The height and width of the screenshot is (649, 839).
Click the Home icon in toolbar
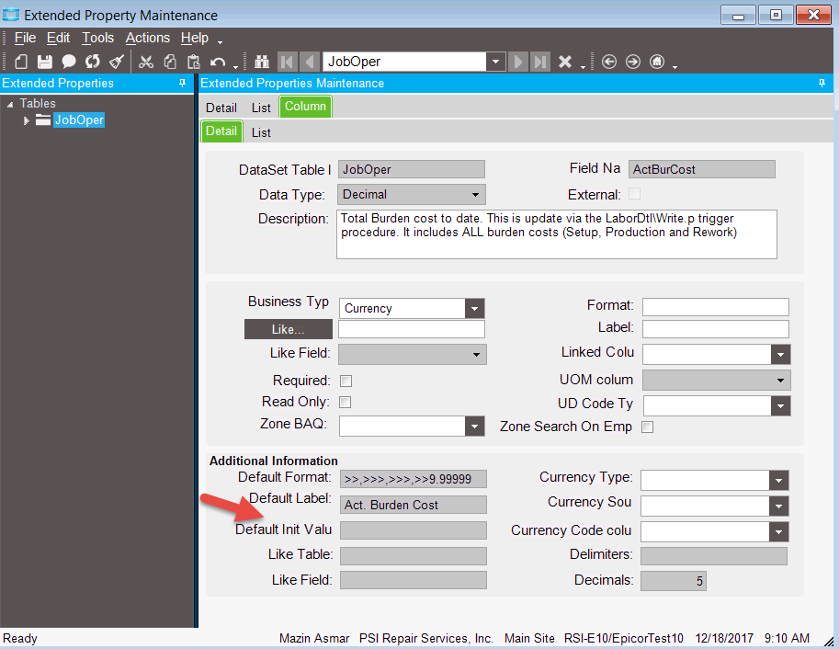click(x=656, y=62)
